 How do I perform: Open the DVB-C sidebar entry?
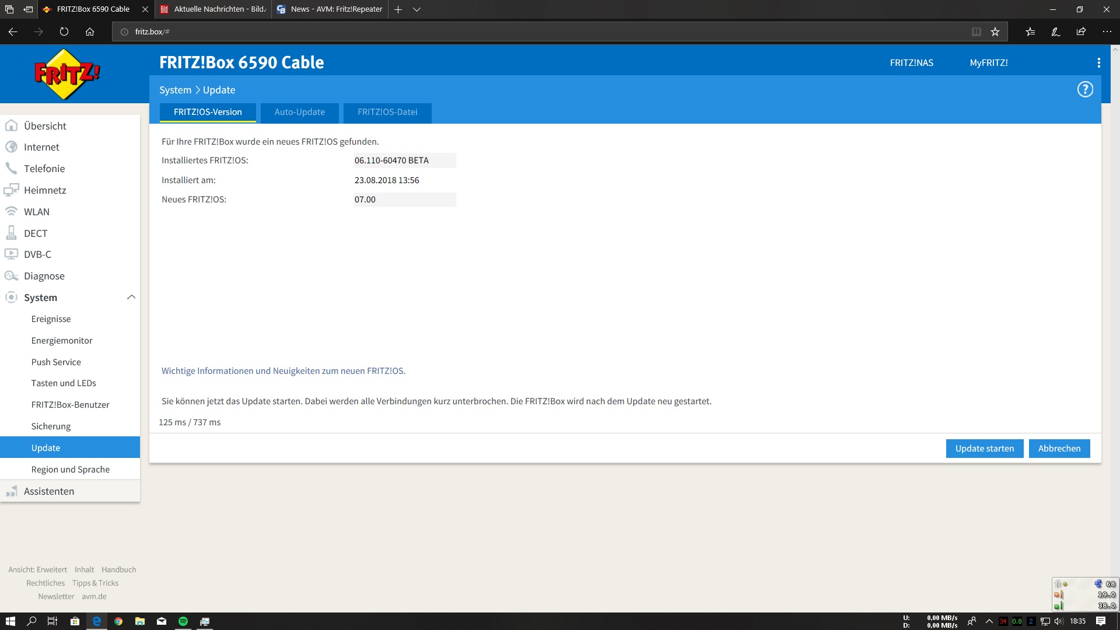(x=37, y=254)
